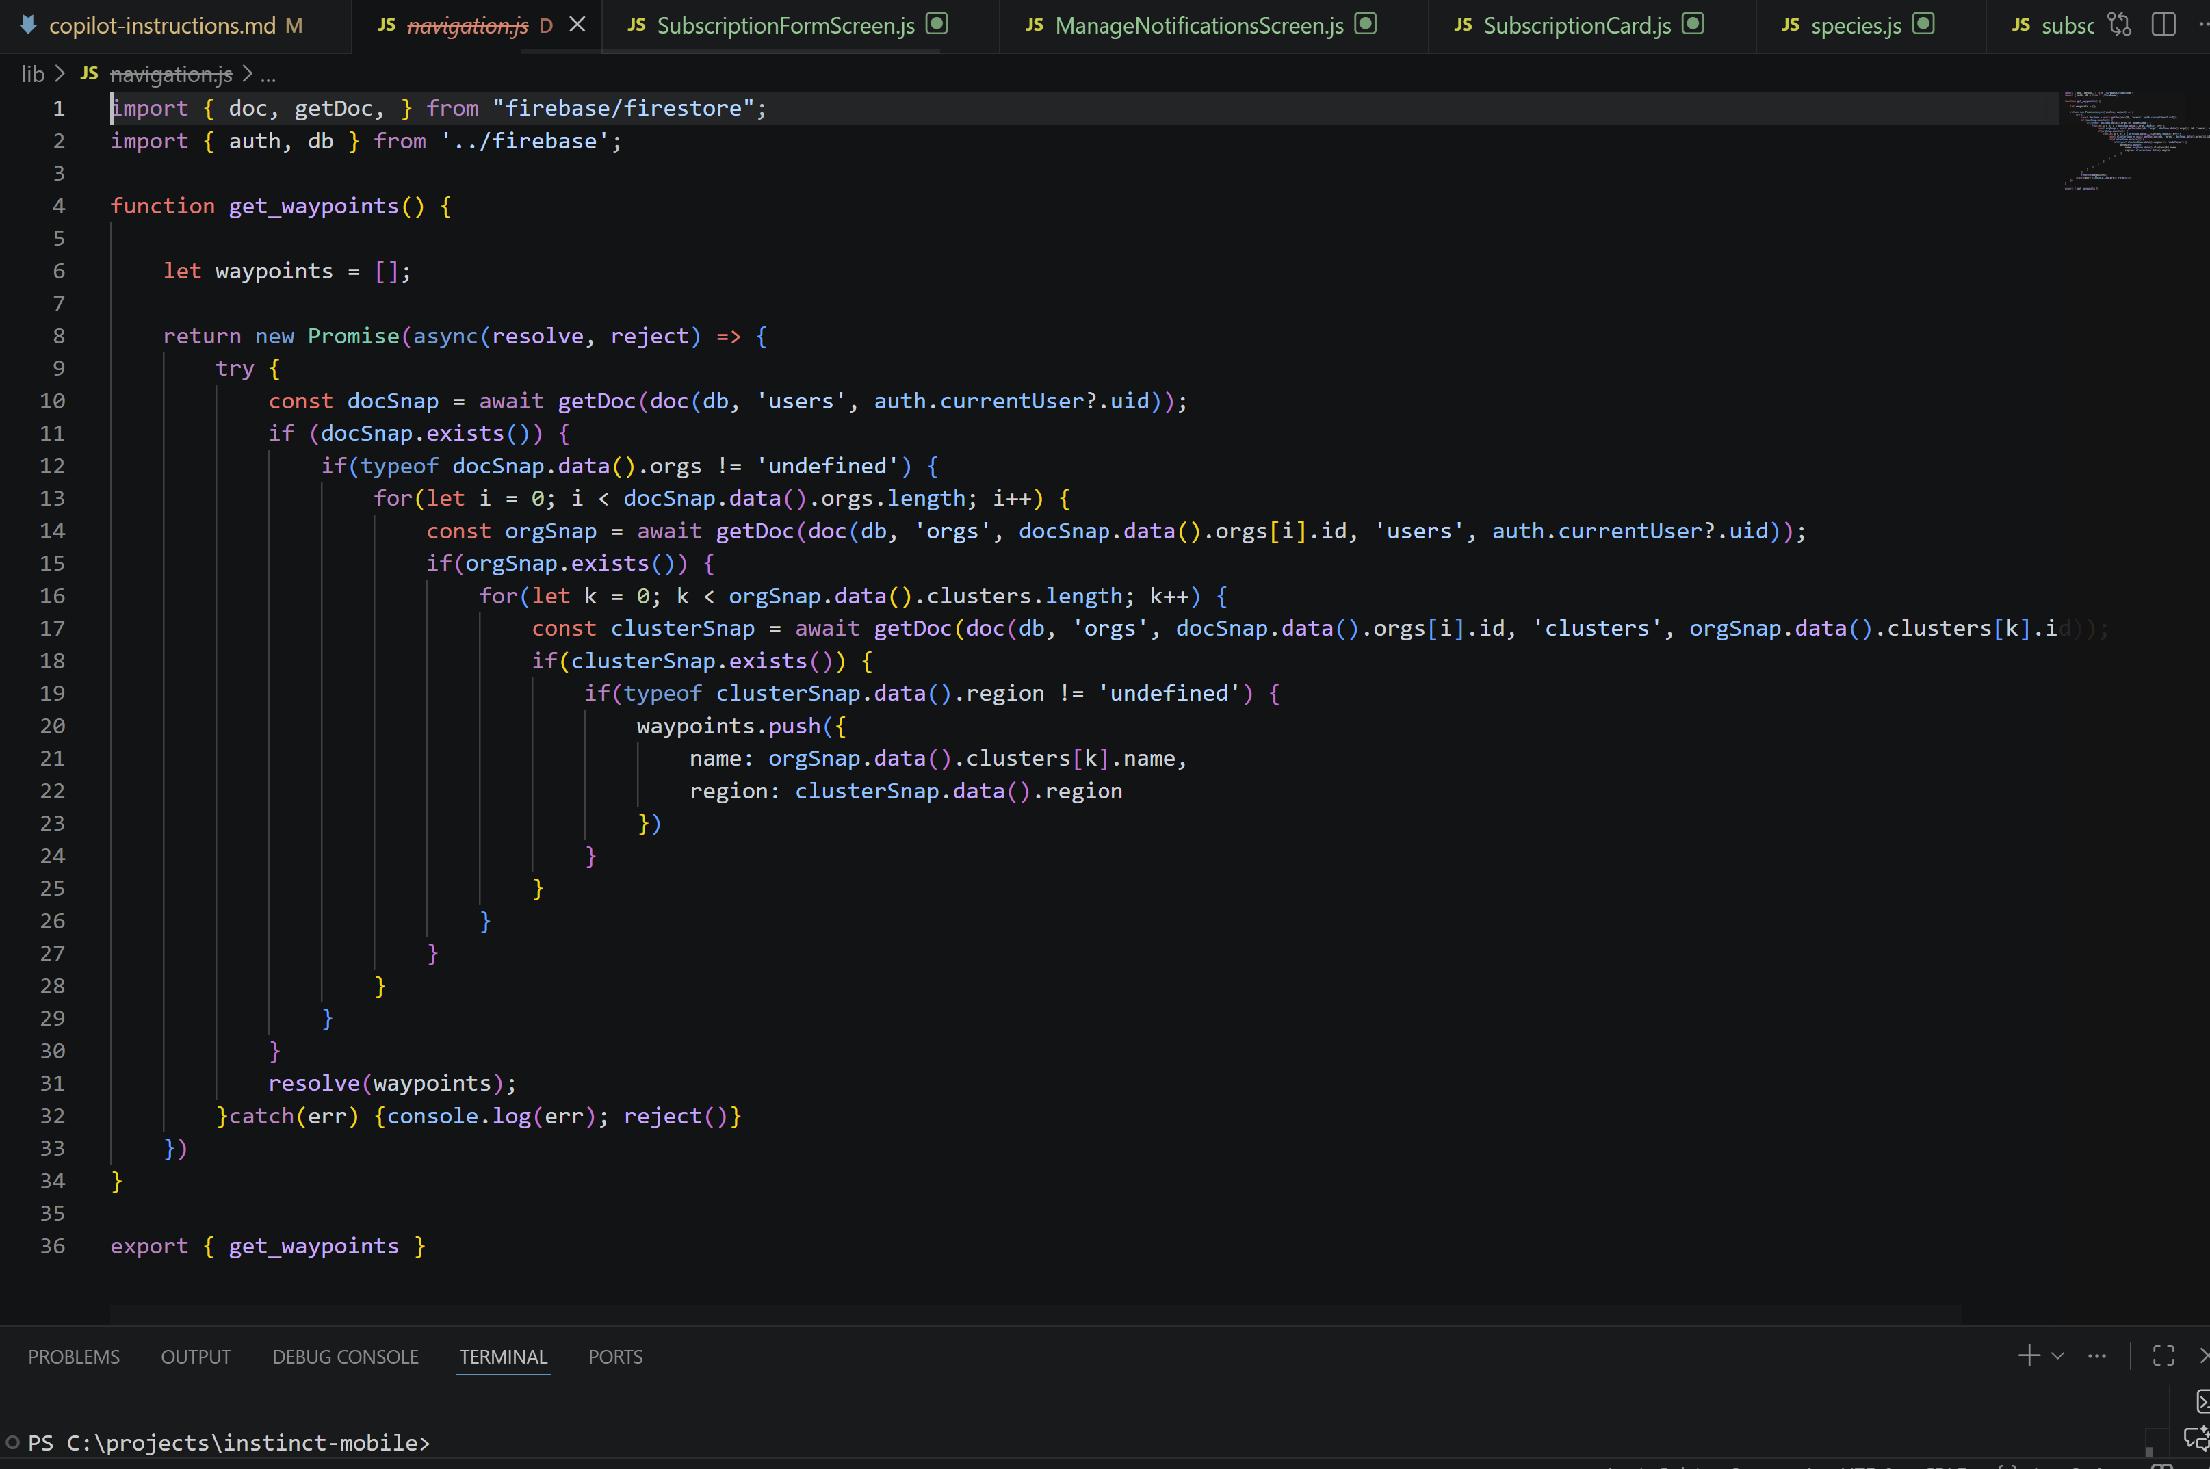
Task: Click clusterSnap declaration on line 17
Action: (683, 627)
